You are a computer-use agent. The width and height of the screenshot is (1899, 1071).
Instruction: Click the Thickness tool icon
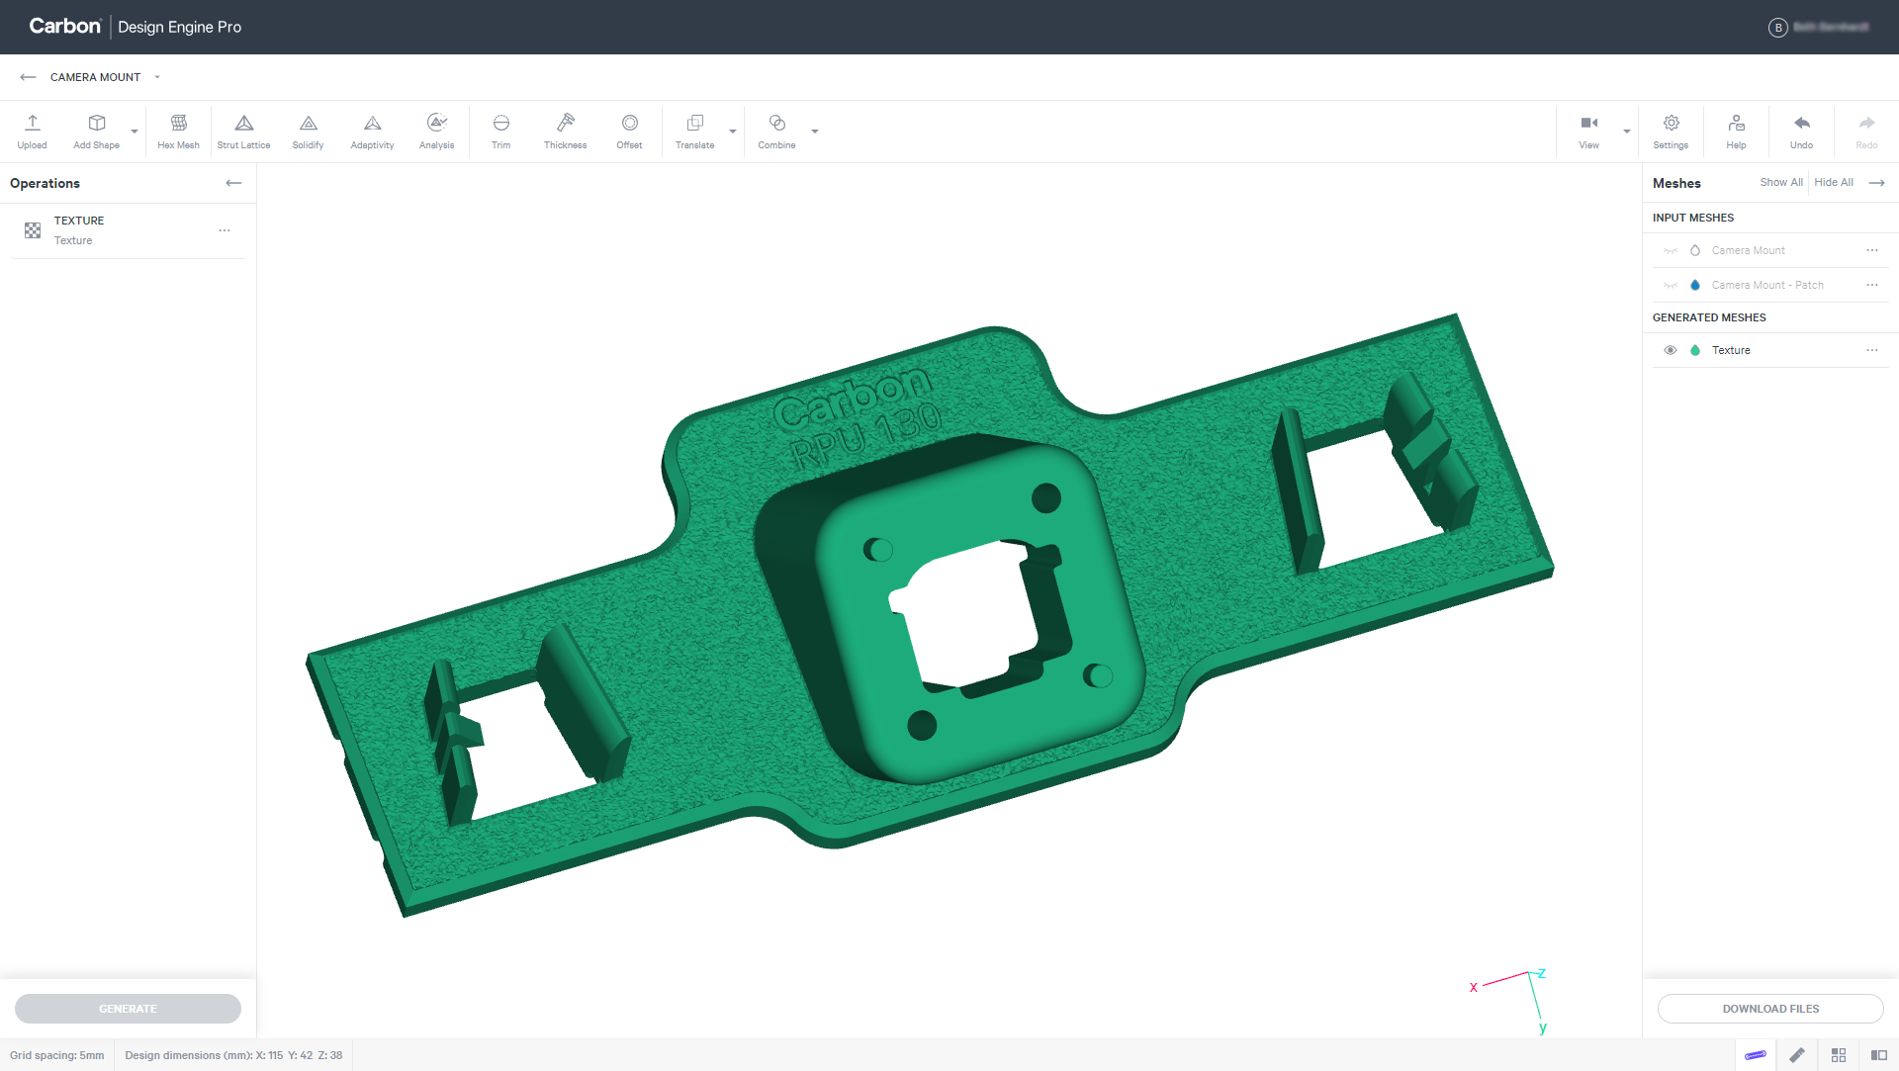click(565, 124)
